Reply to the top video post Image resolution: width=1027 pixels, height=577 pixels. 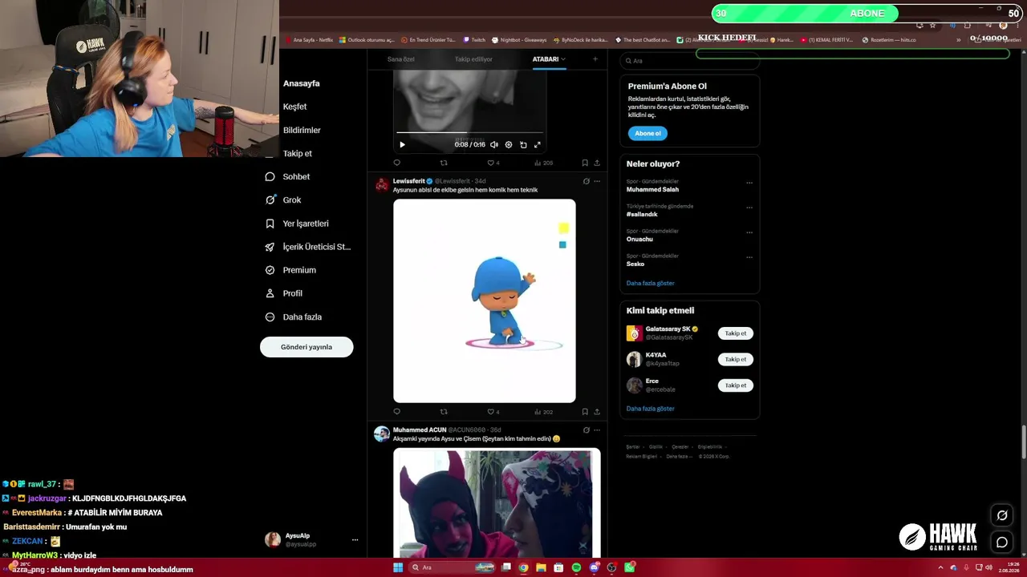396,163
